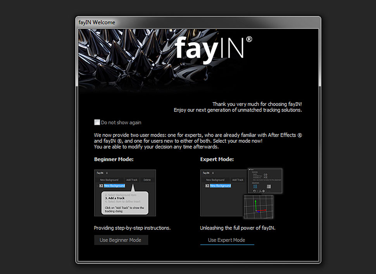Image resolution: width=376 pixels, height=274 pixels.
Task: Click the fayIN Welcome title bar
Action: click(x=198, y=22)
